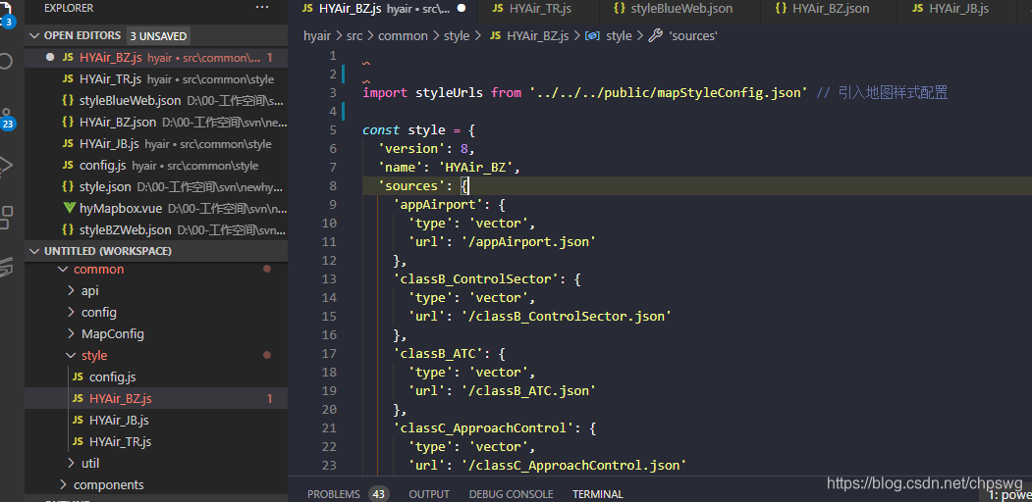
Task: Collapse the style folder in tree
Action: (71, 356)
